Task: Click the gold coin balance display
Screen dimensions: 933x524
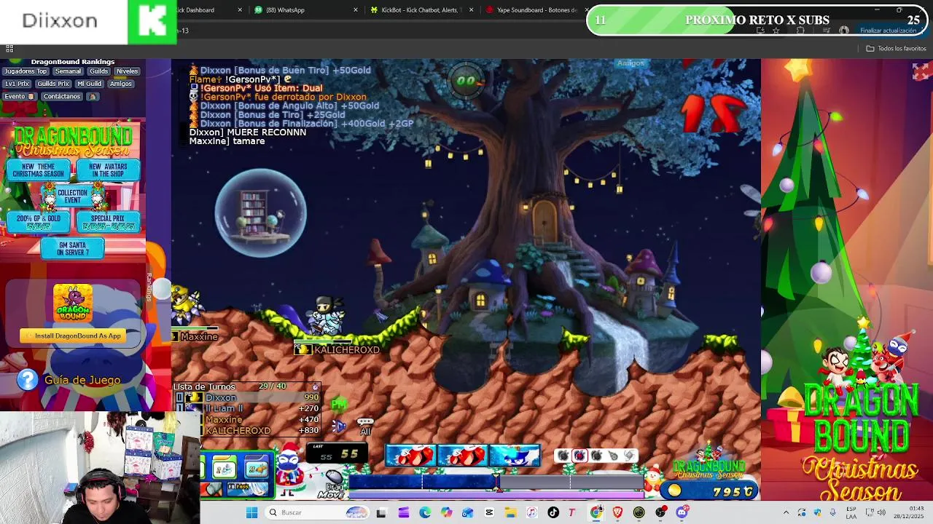Action: [711, 491]
